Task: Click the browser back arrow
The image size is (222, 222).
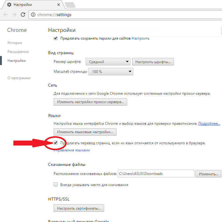Action: click(x=6, y=15)
